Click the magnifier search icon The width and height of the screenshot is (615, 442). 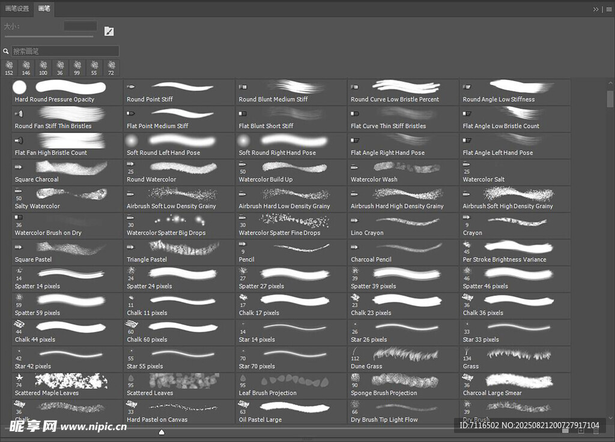pos(6,52)
